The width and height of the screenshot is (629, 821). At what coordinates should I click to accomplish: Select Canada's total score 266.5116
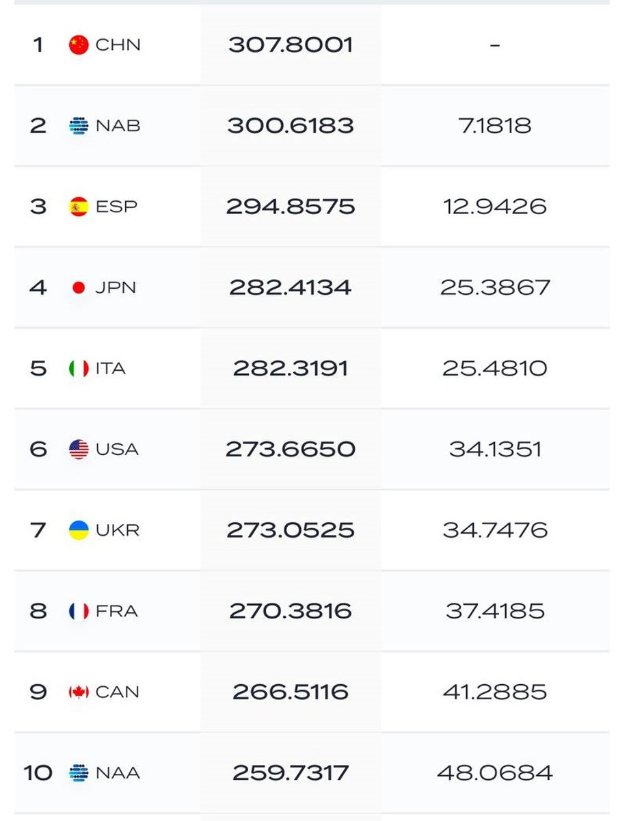point(291,692)
